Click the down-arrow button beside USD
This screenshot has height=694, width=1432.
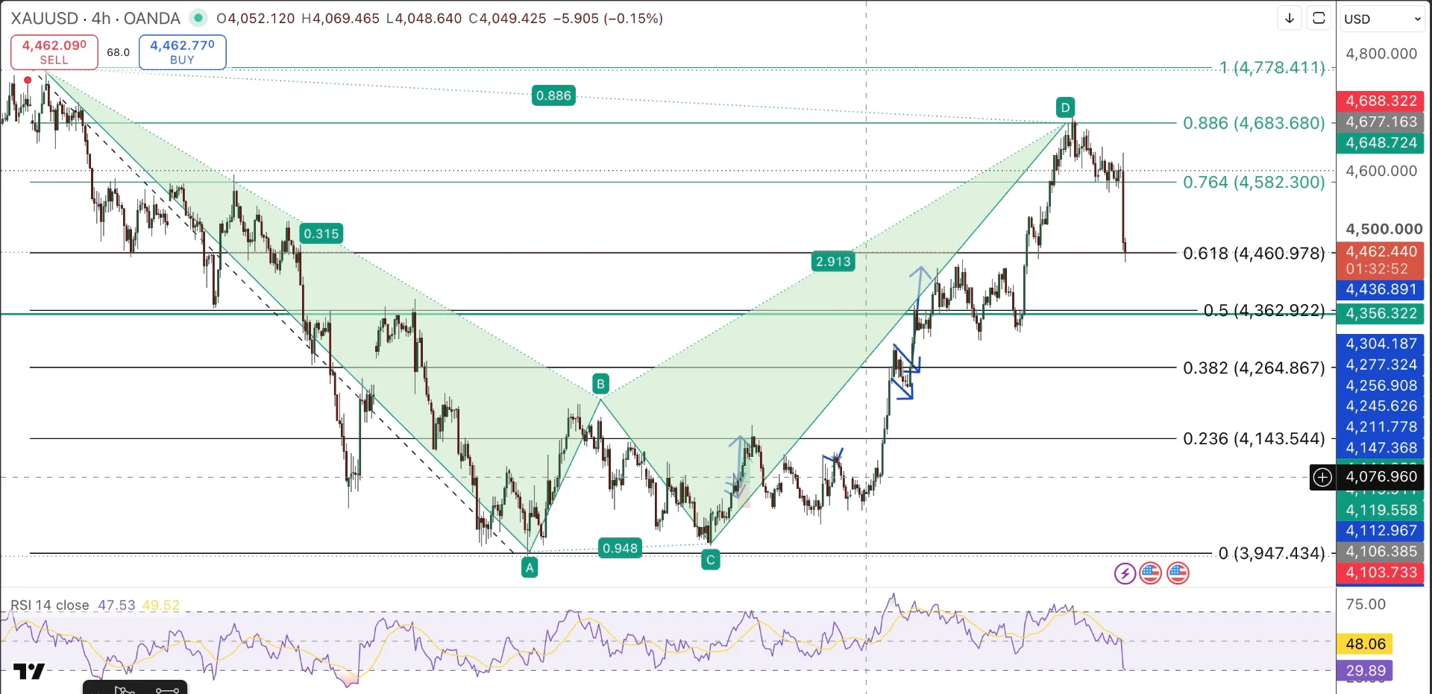(1290, 19)
